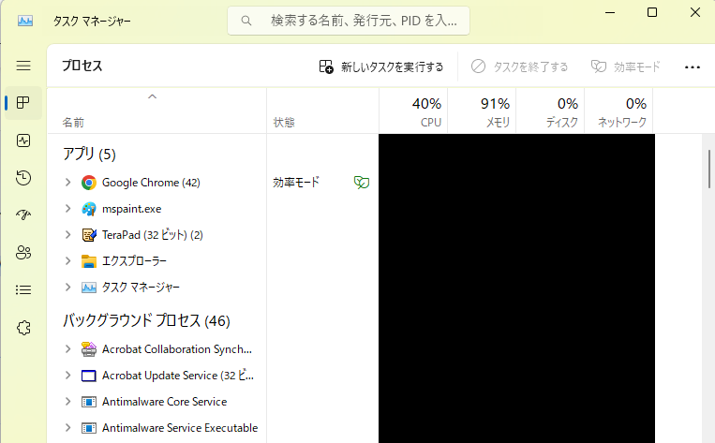
Task: Click the Task Manager title bar icon
Action: (x=25, y=21)
